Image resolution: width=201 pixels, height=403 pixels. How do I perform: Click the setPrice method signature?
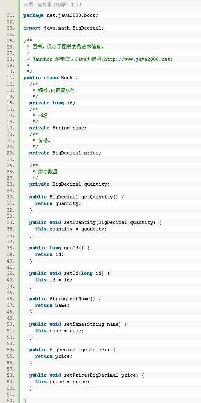coord(87,375)
